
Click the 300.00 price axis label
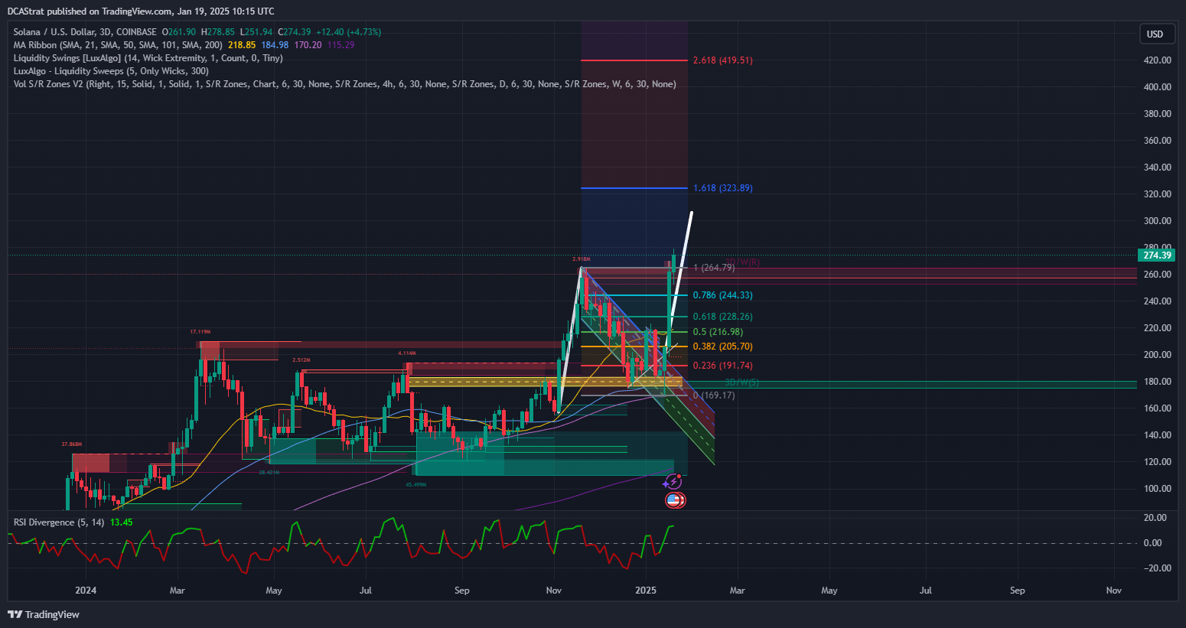click(1157, 221)
